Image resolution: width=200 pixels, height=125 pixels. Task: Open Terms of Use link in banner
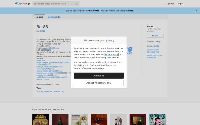(x=92, y=11)
